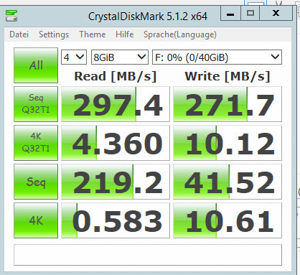
Task: Start the Seq Q32T1 test
Action: pyautogui.click(x=36, y=104)
